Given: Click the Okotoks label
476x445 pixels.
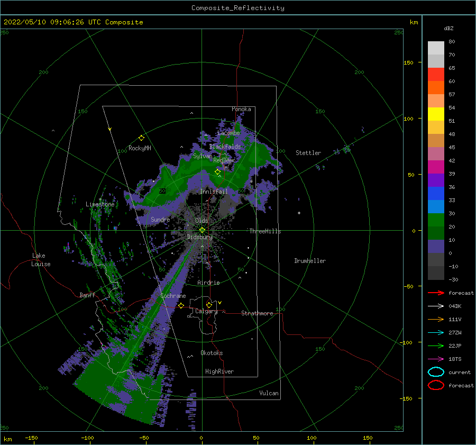Looking at the screenshot, I should [x=212, y=353].
